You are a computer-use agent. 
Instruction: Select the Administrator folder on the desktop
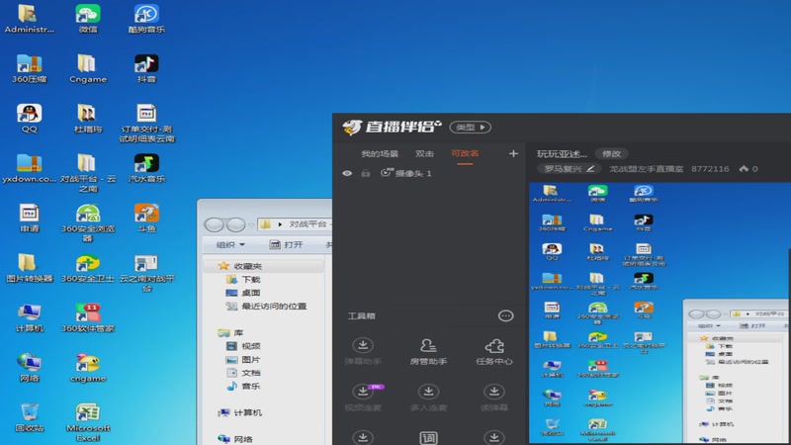click(x=29, y=19)
